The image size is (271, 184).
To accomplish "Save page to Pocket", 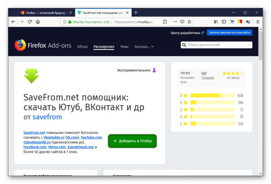I will pos(182,22).
